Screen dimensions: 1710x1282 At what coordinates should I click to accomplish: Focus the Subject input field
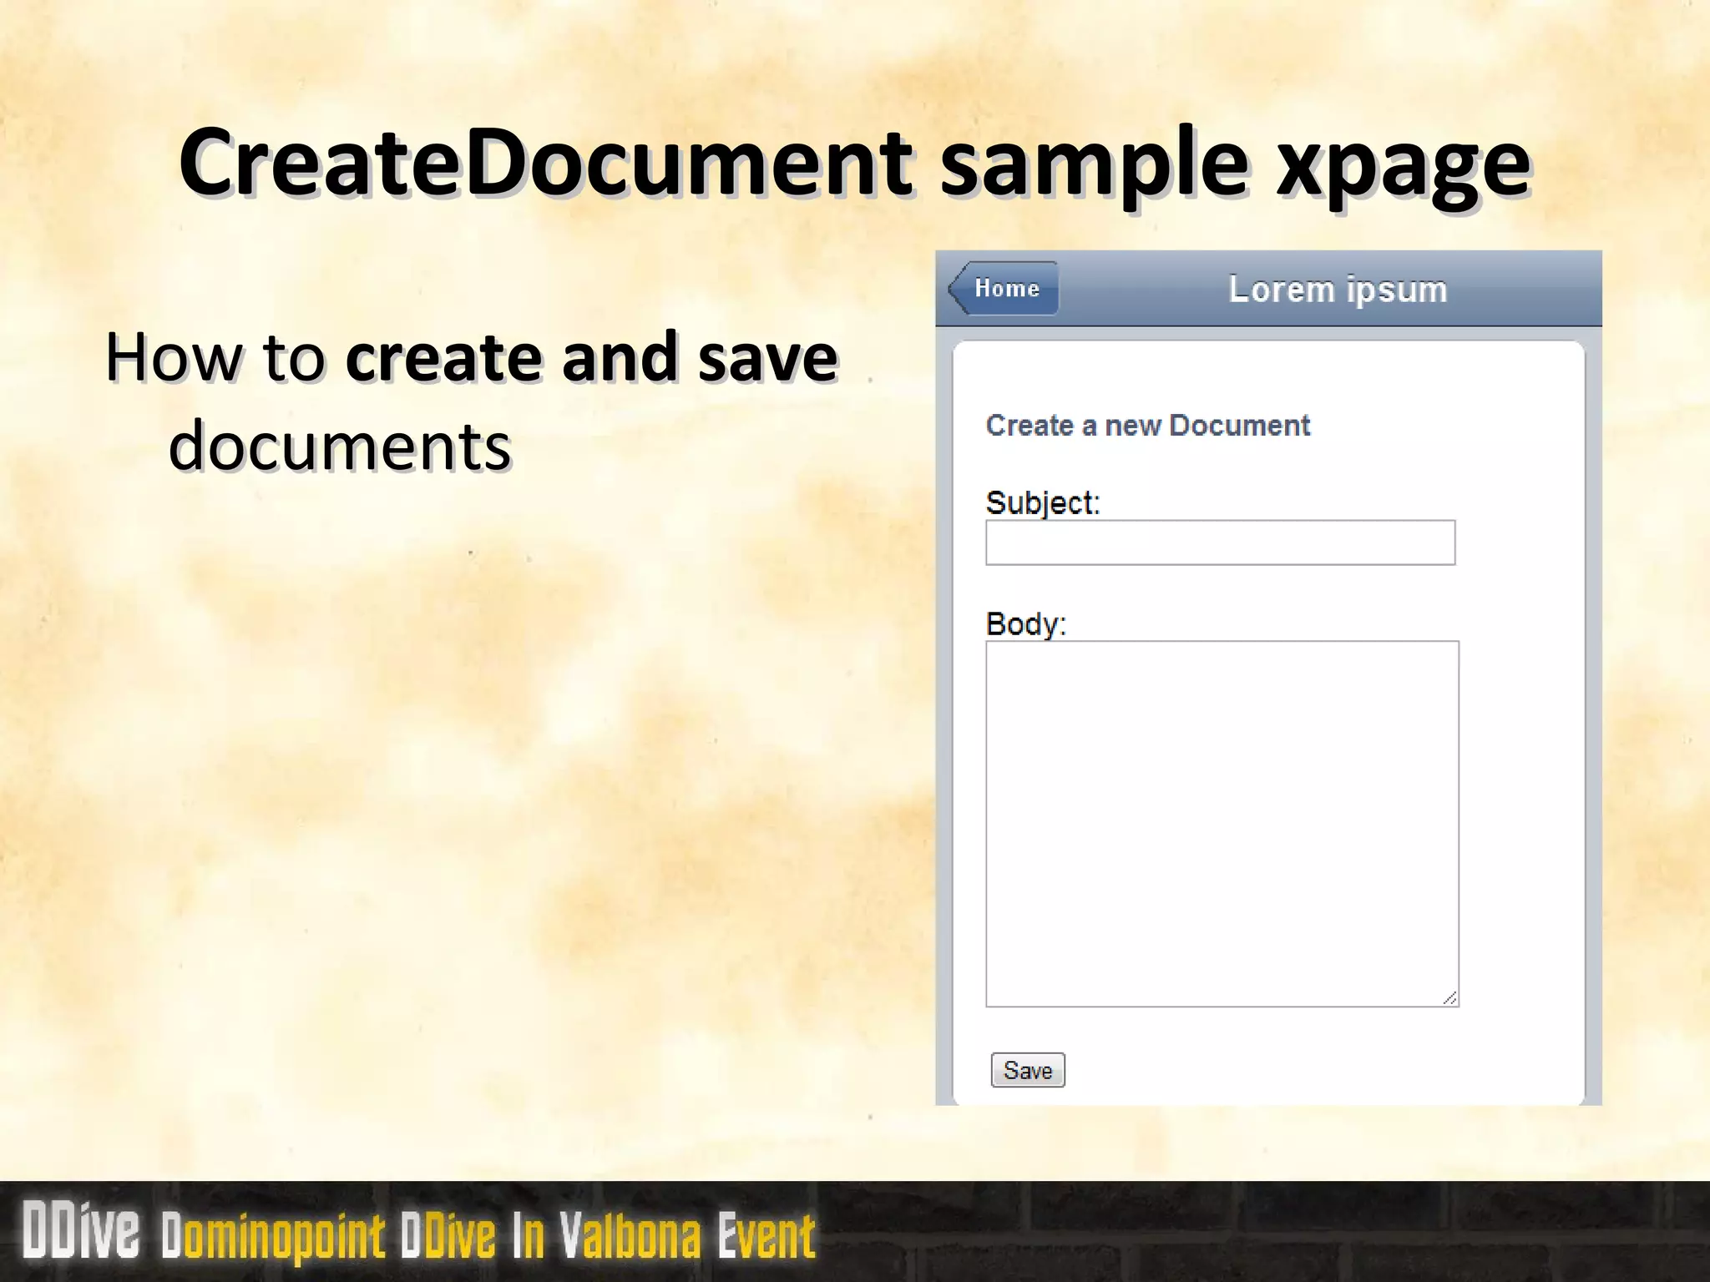point(1220,543)
